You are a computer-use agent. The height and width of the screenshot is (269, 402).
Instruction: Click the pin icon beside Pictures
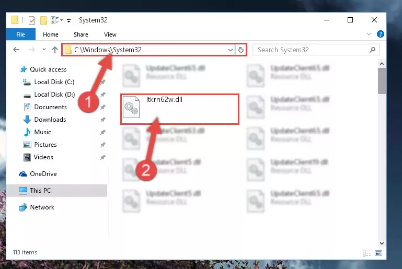coord(103,145)
